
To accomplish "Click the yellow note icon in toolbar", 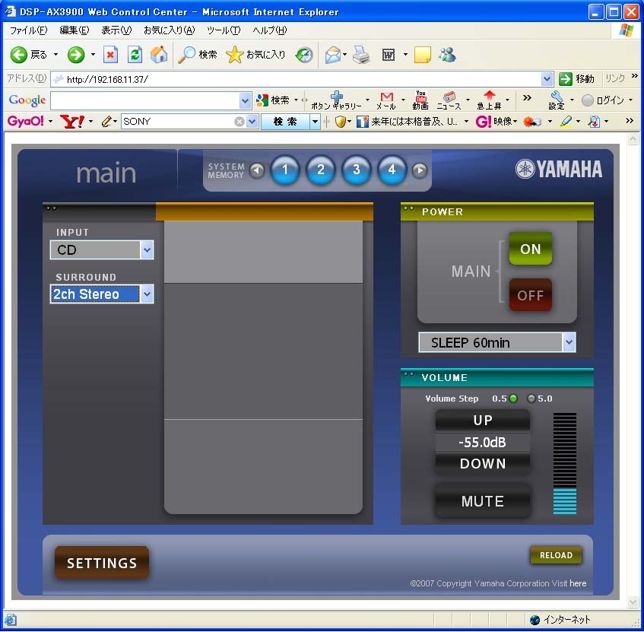I will pyautogui.click(x=423, y=55).
